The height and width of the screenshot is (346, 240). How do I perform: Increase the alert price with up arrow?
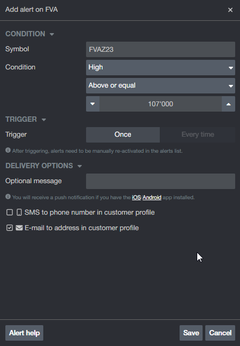click(229, 104)
